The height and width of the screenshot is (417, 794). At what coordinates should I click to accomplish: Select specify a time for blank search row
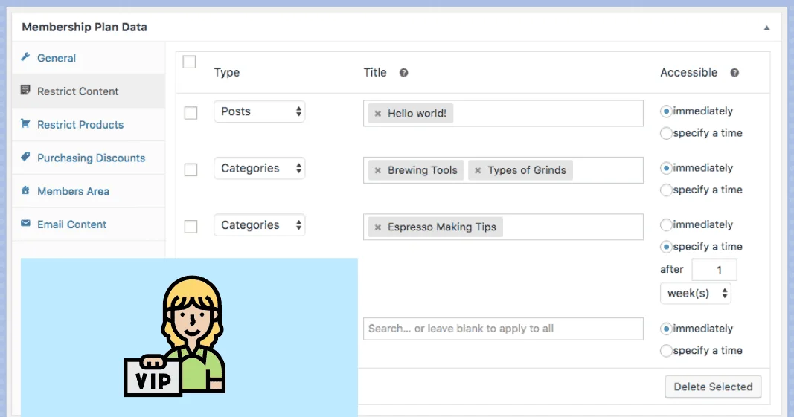point(667,351)
